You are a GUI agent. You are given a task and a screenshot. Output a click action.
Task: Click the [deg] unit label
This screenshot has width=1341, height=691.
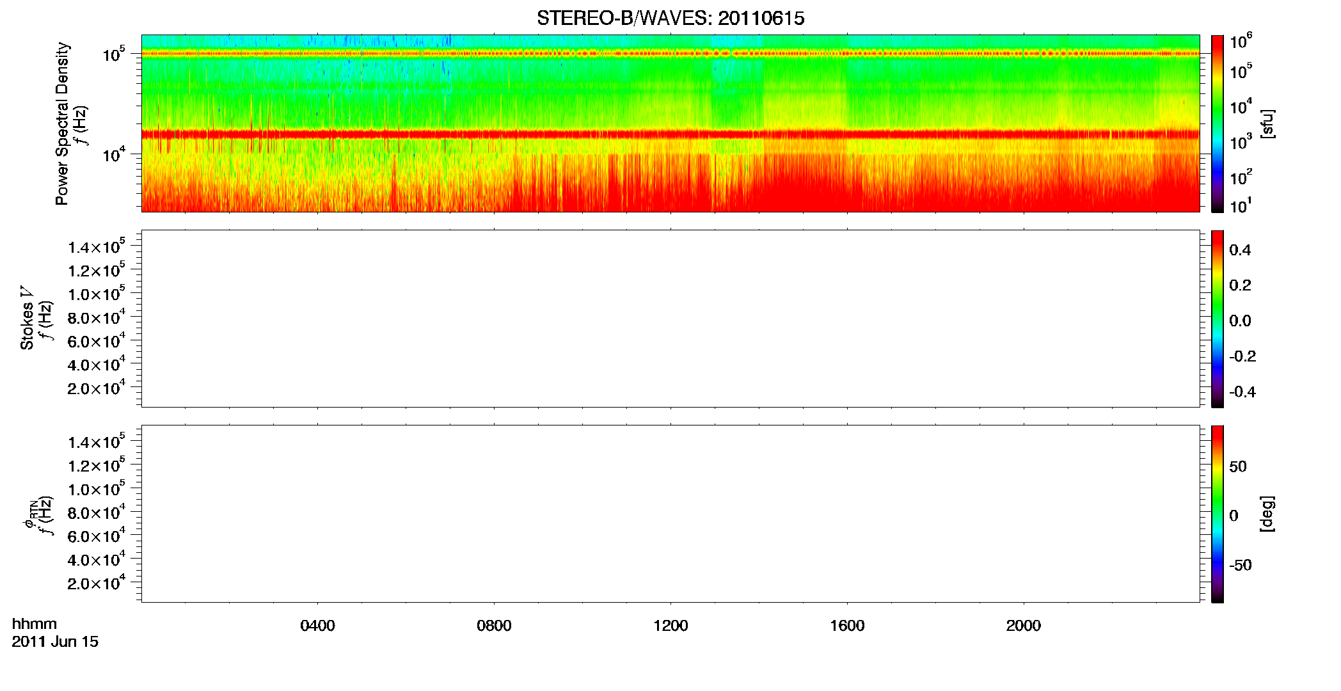(1267, 514)
